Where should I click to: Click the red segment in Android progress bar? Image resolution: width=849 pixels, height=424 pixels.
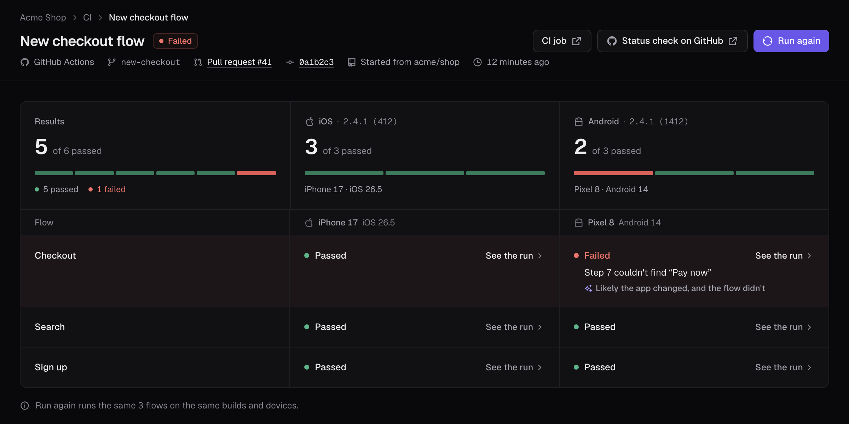point(613,173)
